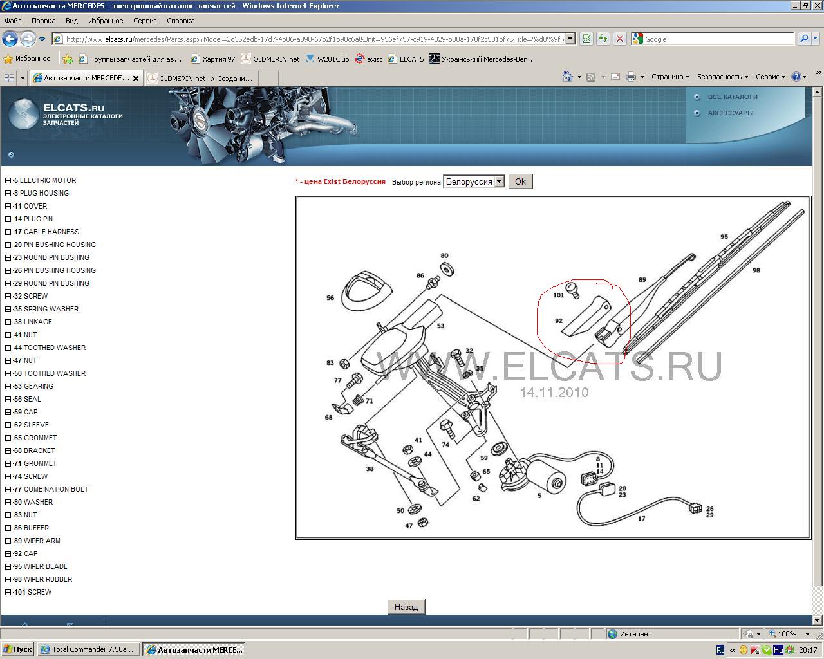The width and height of the screenshot is (824, 659).
Task: Open the Хартия'97 favorites bookmark
Action: pyautogui.click(x=213, y=59)
